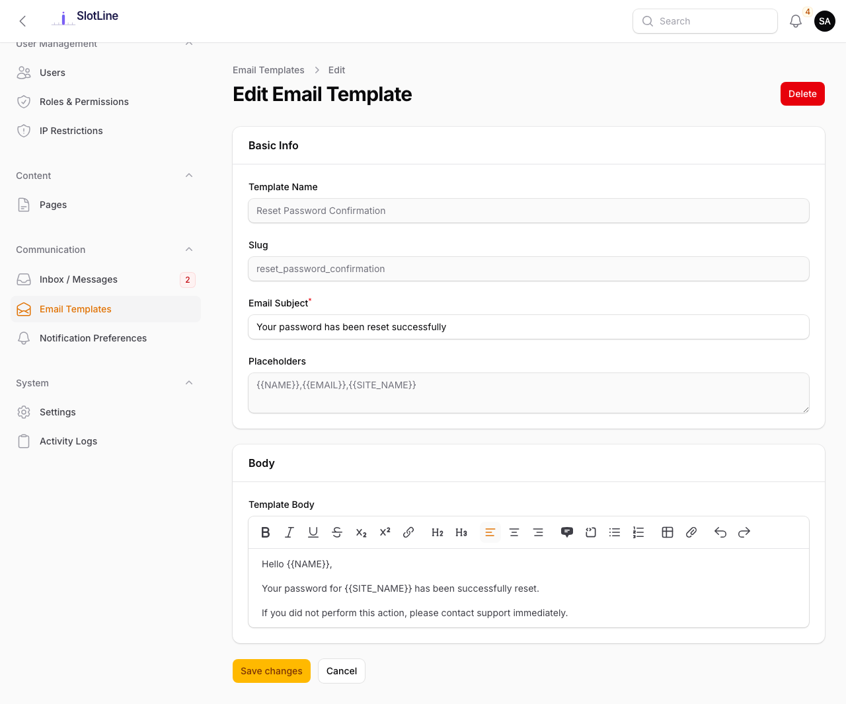
Task: Apply subscript formatting
Action: [x=361, y=532]
